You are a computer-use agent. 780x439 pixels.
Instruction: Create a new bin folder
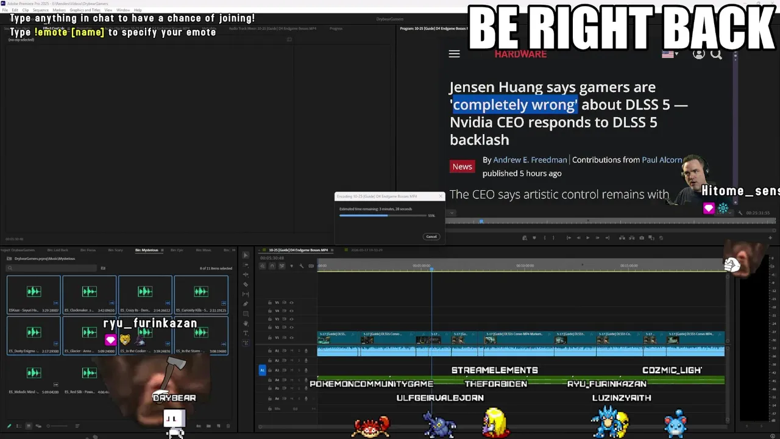click(x=208, y=426)
